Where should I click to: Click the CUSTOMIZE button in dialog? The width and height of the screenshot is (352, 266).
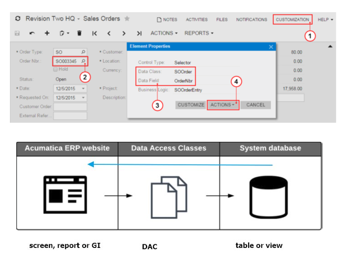coord(191,105)
